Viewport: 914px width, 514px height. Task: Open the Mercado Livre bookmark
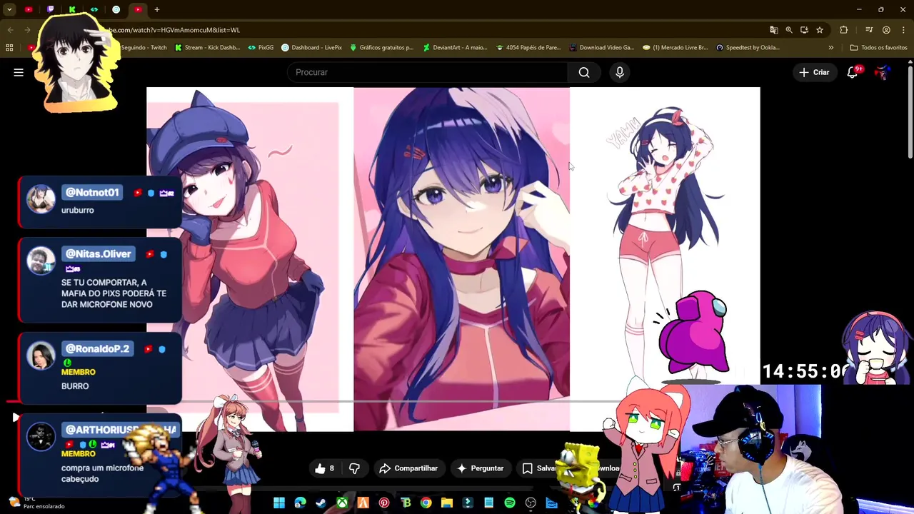pyautogui.click(x=675, y=48)
